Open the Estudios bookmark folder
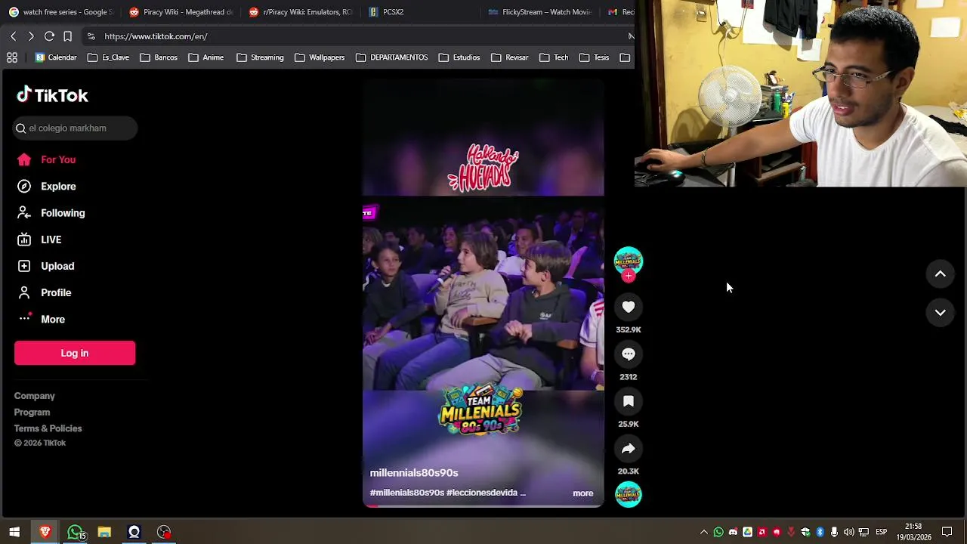Screen dimensions: 967x544 point(459,57)
